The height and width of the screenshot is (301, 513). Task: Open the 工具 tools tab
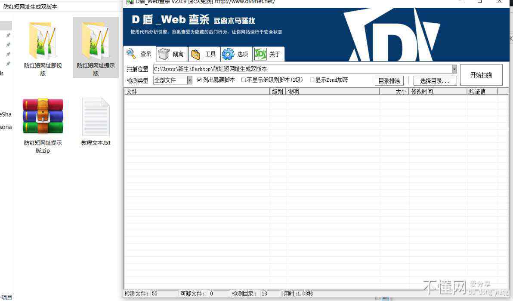[x=204, y=54]
